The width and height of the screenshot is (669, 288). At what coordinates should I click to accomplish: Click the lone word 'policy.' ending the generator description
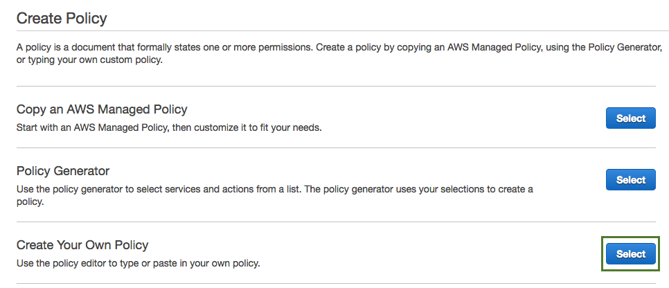(x=30, y=202)
